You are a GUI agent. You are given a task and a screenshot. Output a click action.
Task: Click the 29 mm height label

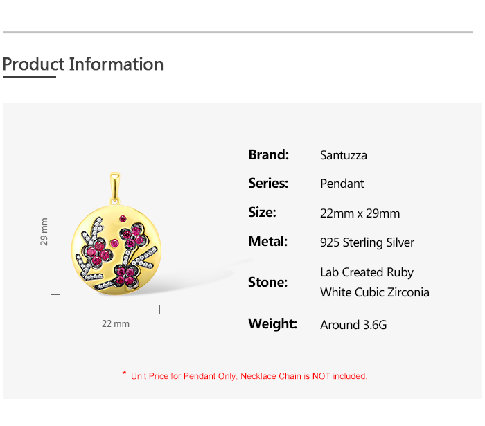(x=44, y=232)
